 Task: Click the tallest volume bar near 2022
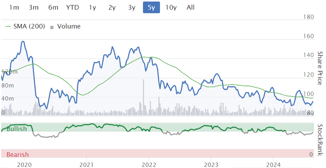pos(143,97)
